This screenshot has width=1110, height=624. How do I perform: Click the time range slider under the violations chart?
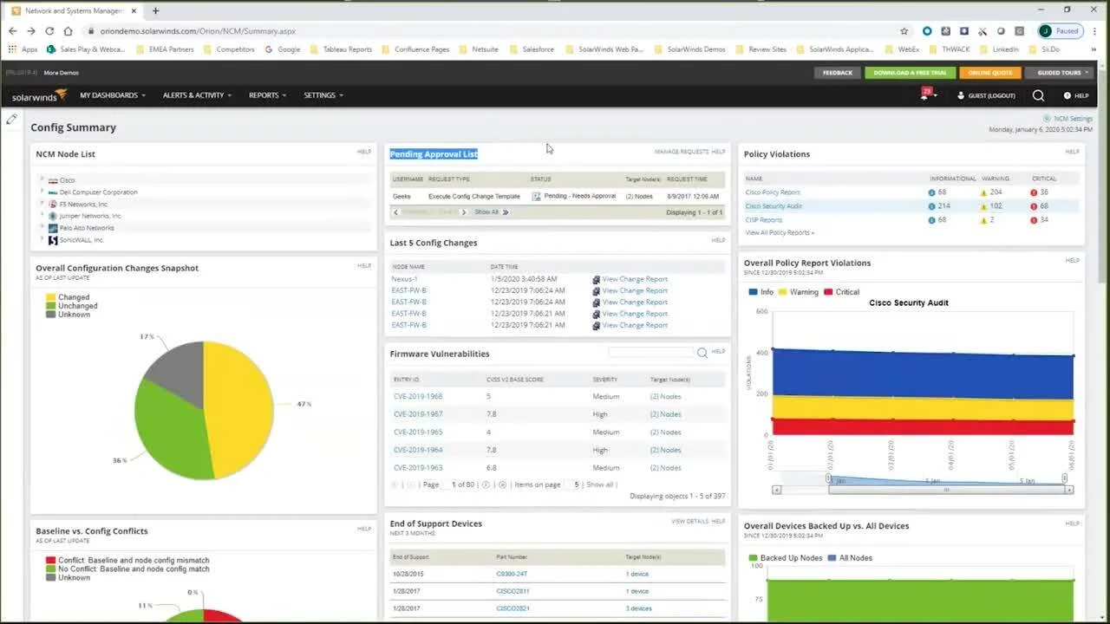tap(946, 490)
